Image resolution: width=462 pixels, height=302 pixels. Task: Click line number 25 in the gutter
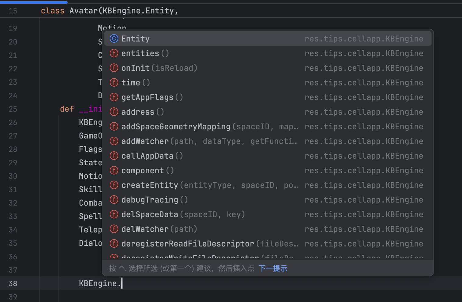(13, 109)
